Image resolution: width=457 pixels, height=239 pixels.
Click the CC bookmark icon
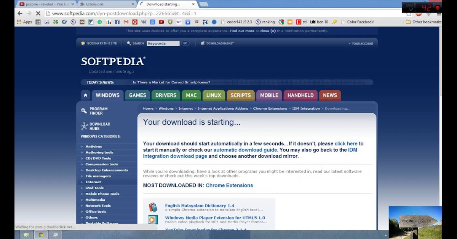(x=82, y=22)
